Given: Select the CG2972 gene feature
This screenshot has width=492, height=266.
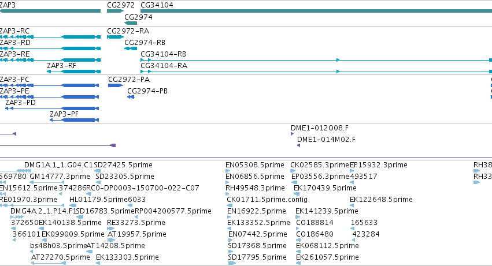Looking at the screenshot, I should coord(116,11).
